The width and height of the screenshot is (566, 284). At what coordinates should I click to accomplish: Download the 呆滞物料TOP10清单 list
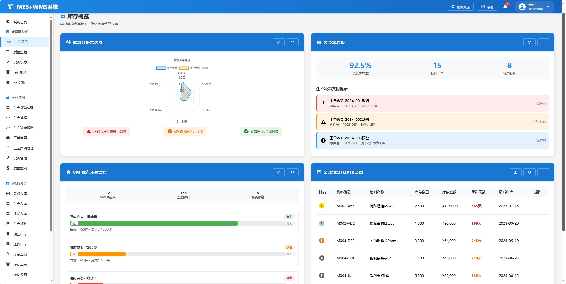coord(515,172)
